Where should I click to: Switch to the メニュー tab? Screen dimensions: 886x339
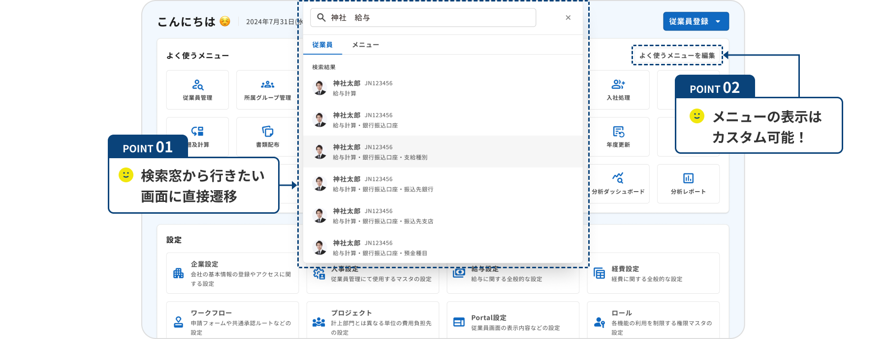click(365, 45)
